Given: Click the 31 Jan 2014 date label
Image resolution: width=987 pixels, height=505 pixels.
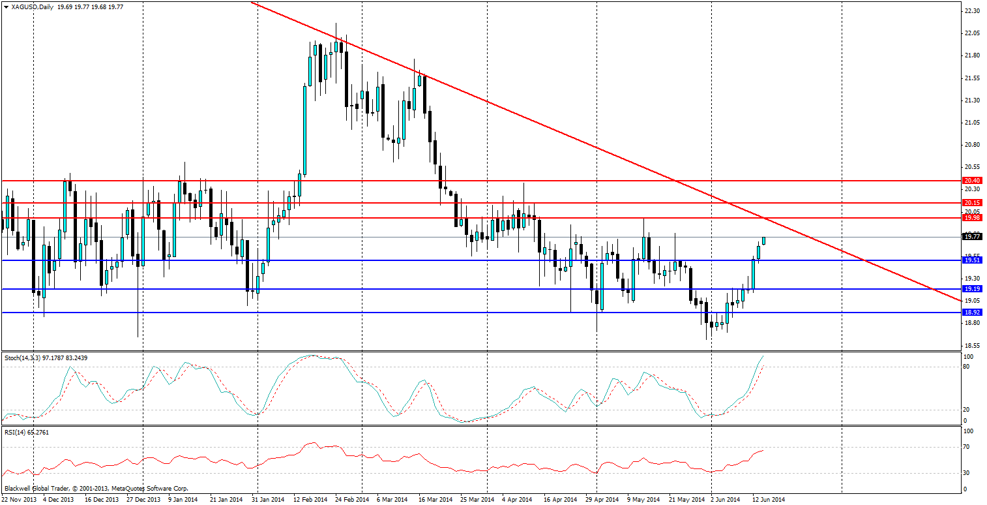Looking at the screenshot, I should (x=268, y=500).
